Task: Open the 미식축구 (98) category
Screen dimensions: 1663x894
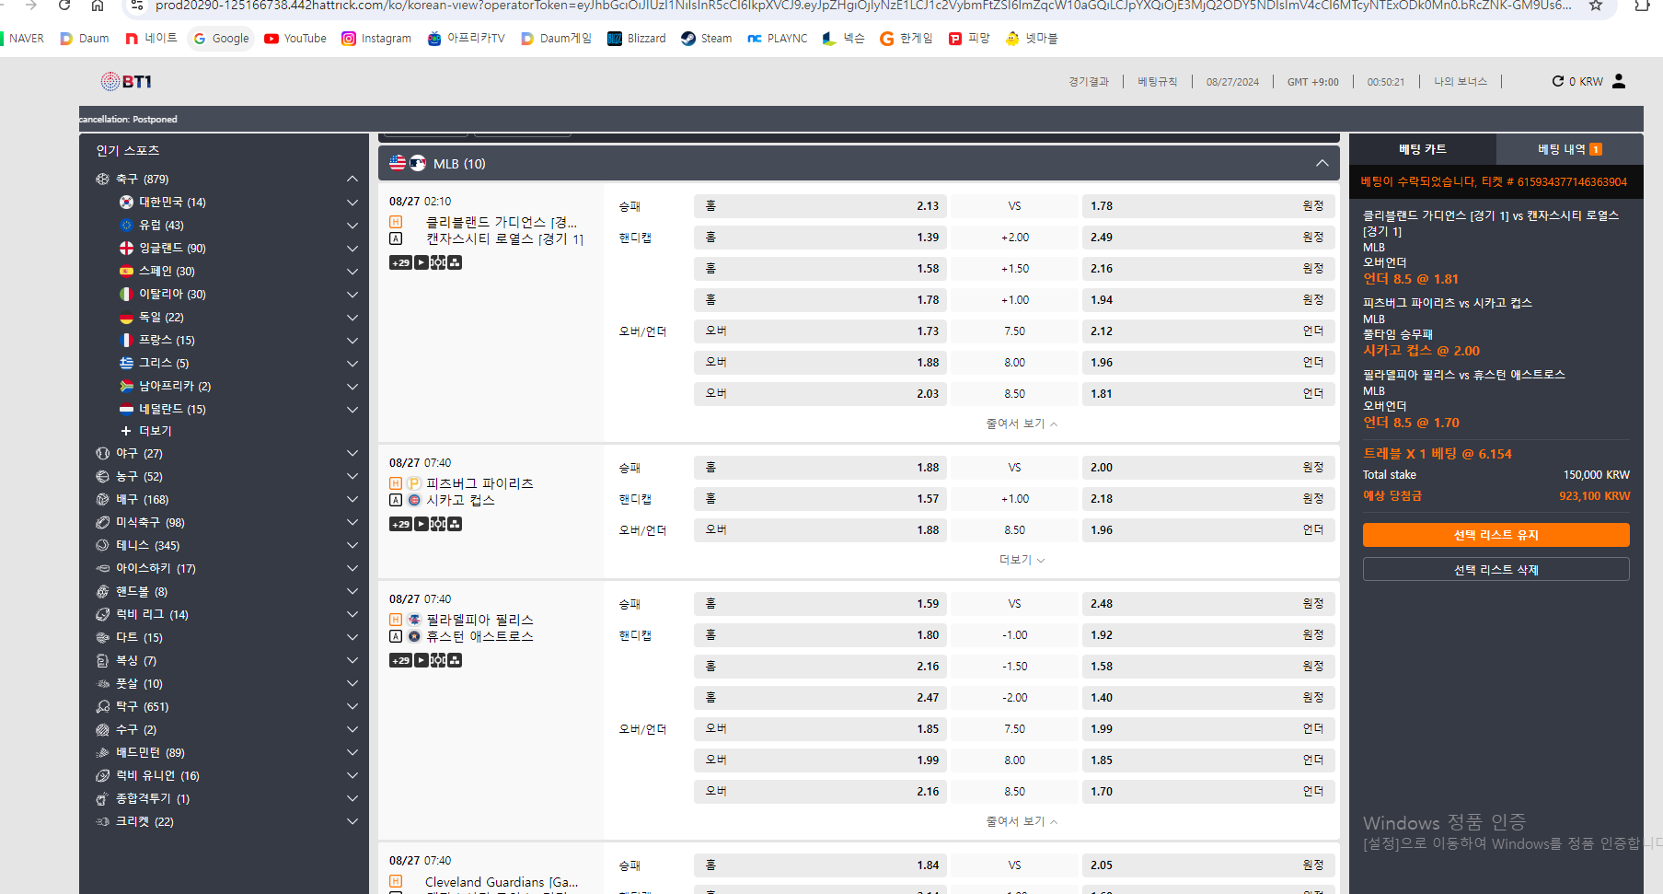Action: click(226, 522)
